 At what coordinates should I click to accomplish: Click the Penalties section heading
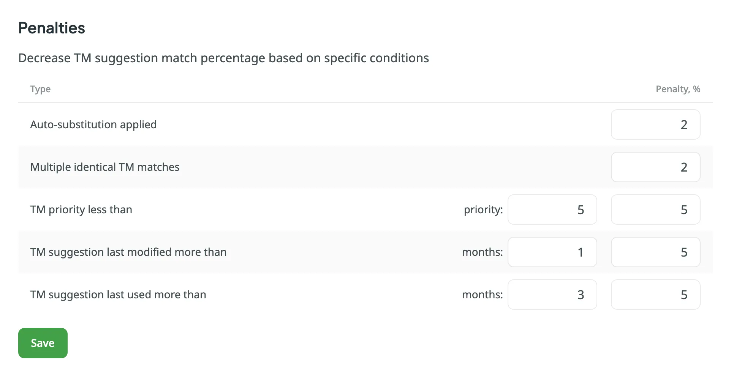tap(52, 28)
